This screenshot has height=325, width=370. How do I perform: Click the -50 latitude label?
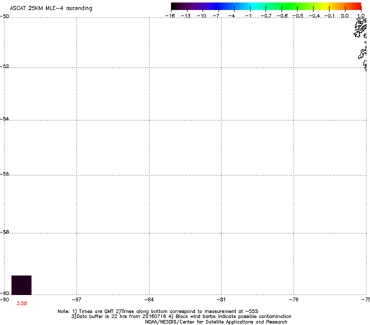[x=4, y=16]
